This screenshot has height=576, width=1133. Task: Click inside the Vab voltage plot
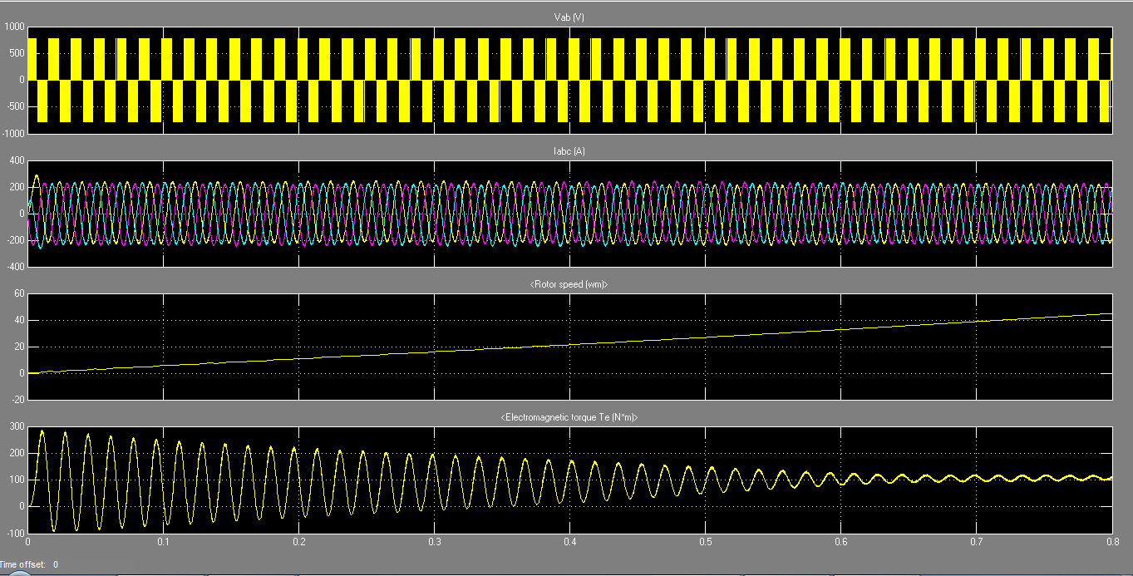[569, 80]
